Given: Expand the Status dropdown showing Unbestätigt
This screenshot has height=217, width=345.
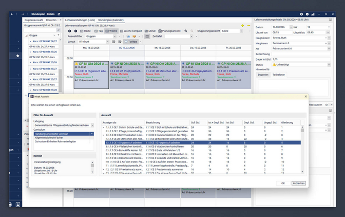Looking at the screenshot, I should pos(329,65).
